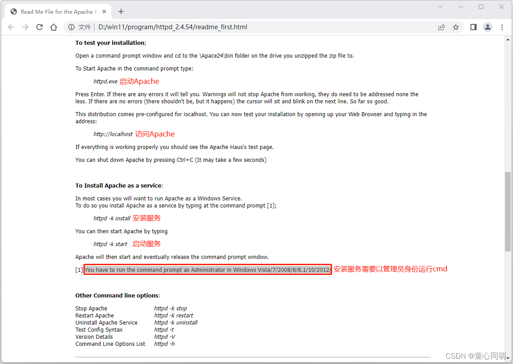
Task: Click the scrollbar up arrow
Action: click(x=508, y=39)
